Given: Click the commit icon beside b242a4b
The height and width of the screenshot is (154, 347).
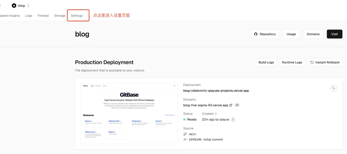Looking at the screenshot, I should pos(185,140).
